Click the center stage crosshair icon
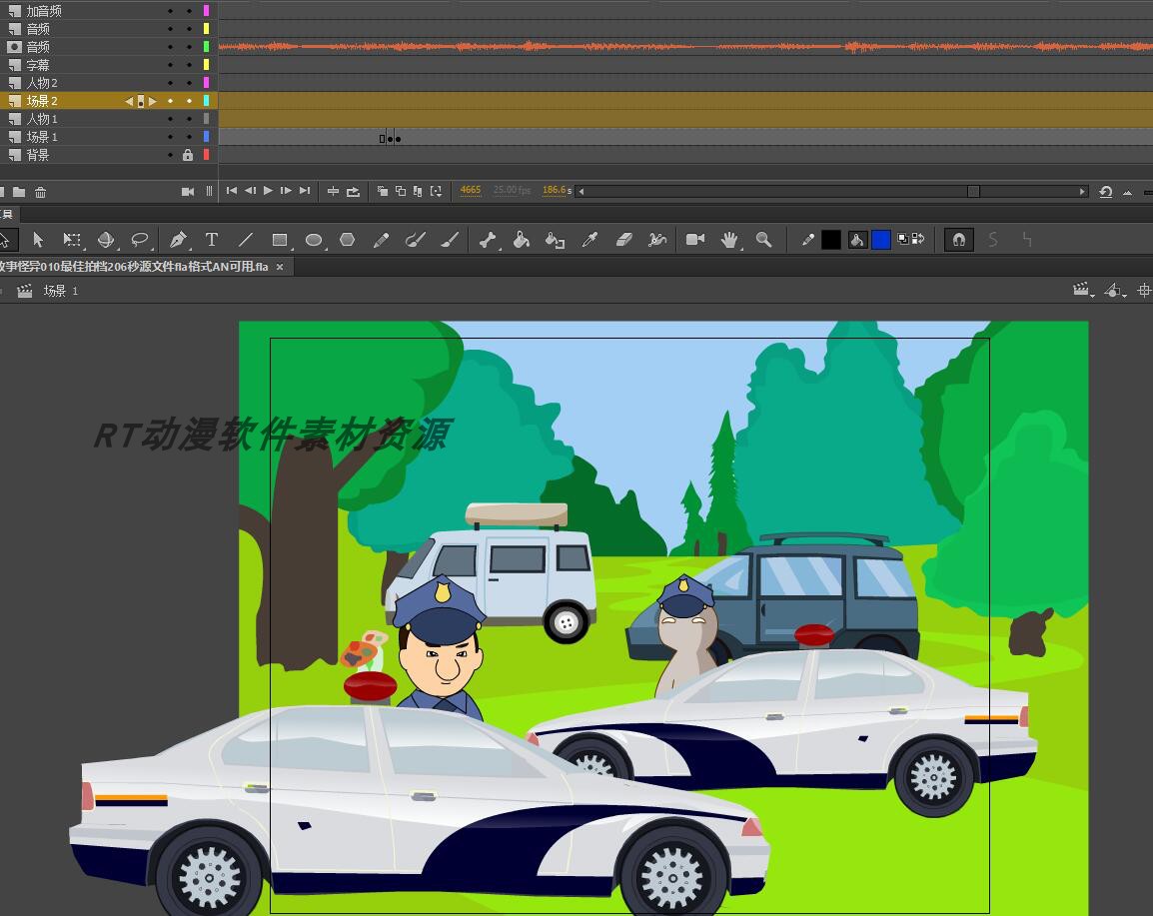 [1144, 291]
